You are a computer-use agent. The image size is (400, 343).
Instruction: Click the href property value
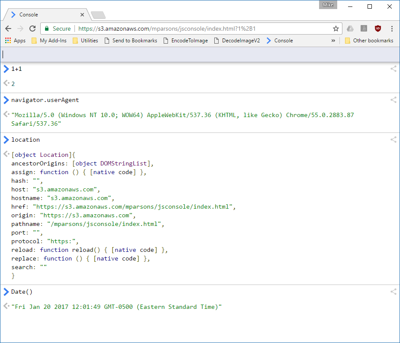pyautogui.click(x=132, y=206)
